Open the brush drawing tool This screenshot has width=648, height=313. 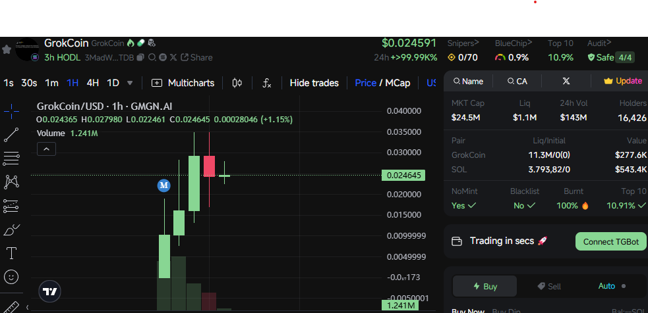click(x=11, y=230)
